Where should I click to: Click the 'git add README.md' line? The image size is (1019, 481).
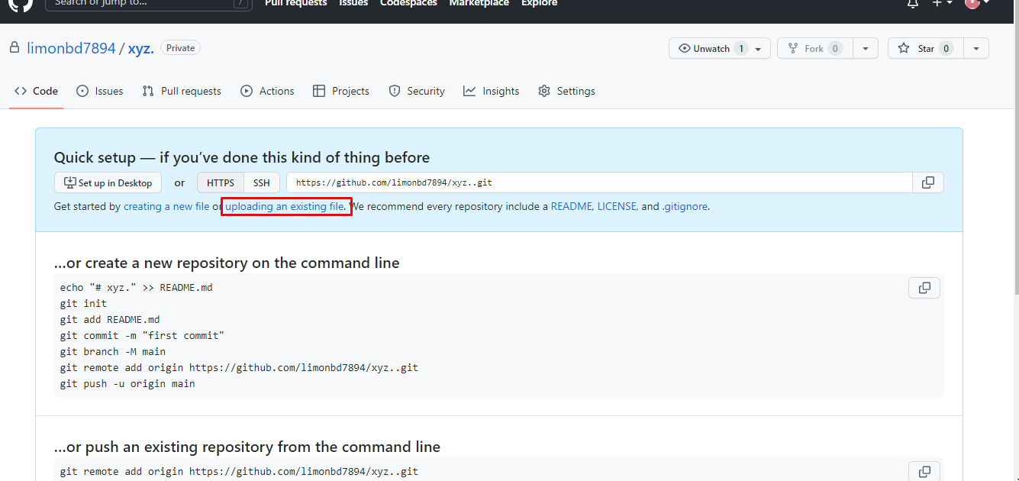tap(110, 319)
